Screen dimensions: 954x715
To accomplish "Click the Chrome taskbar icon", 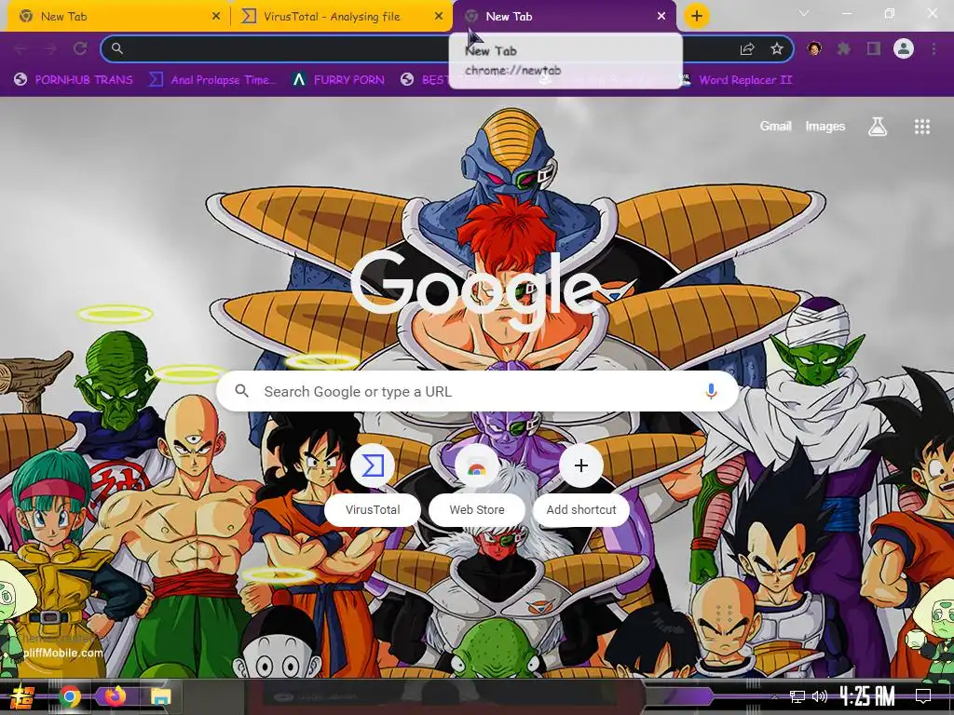I will 69,696.
